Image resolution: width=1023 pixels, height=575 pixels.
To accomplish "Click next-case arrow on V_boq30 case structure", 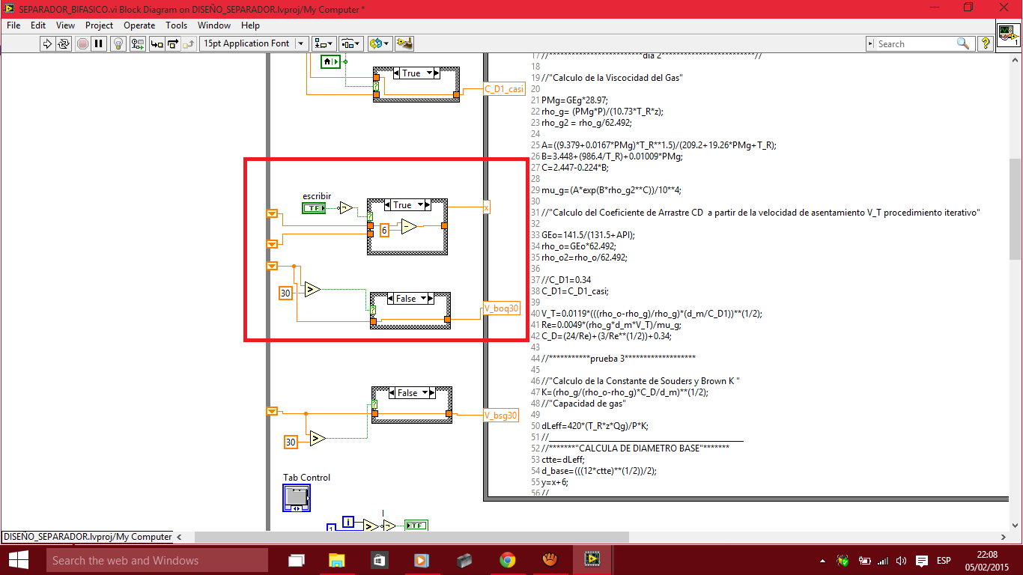I will pos(431,298).
